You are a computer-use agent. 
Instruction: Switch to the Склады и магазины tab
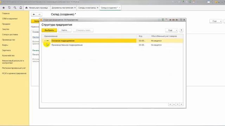click(x=87, y=8)
